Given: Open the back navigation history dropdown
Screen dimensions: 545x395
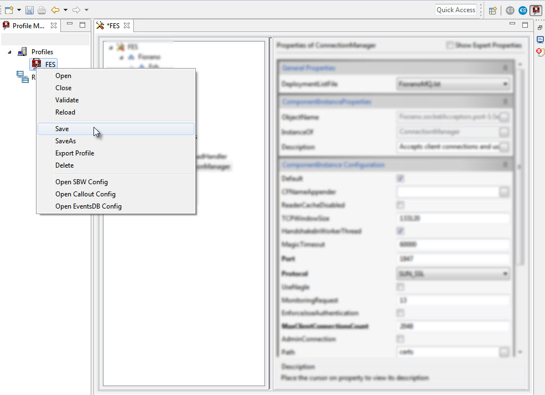Looking at the screenshot, I should (65, 10).
